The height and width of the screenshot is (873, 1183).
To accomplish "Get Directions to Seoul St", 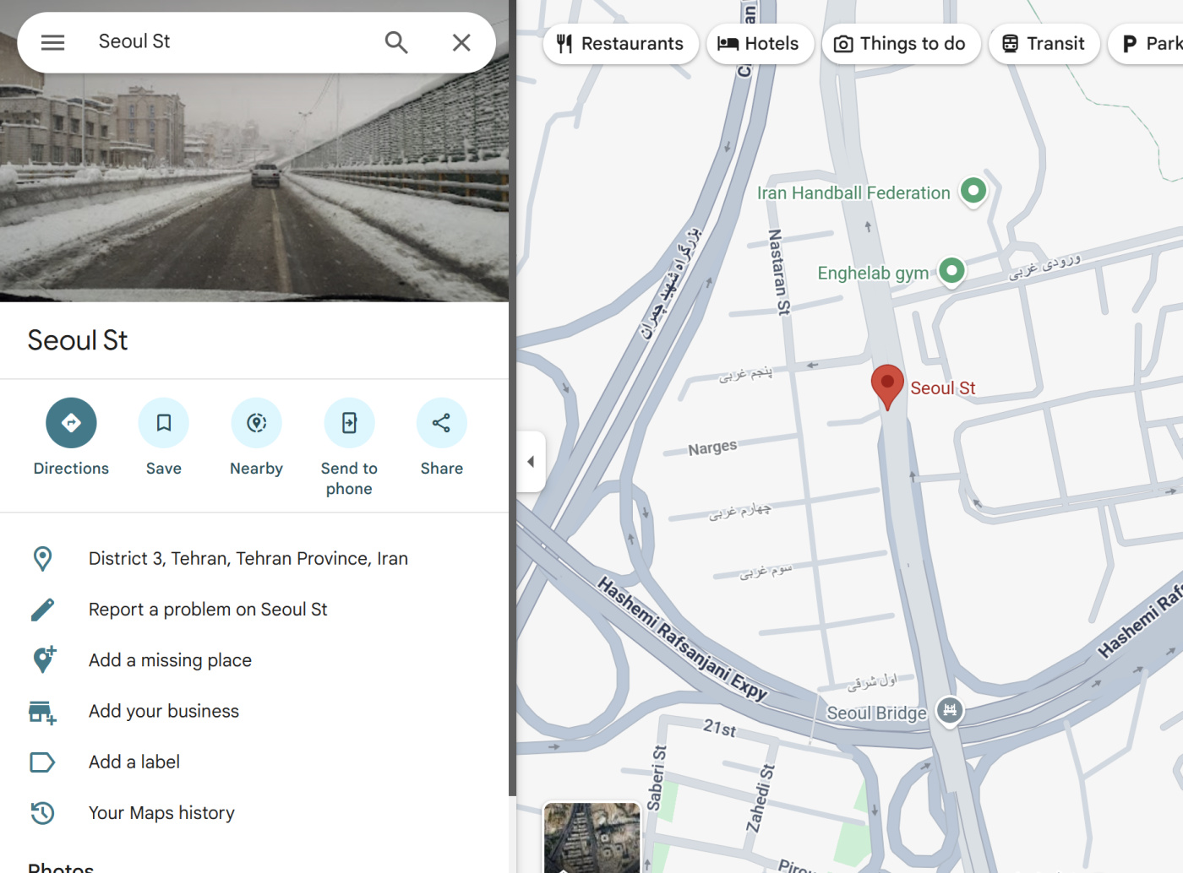I will coord(71,423).
